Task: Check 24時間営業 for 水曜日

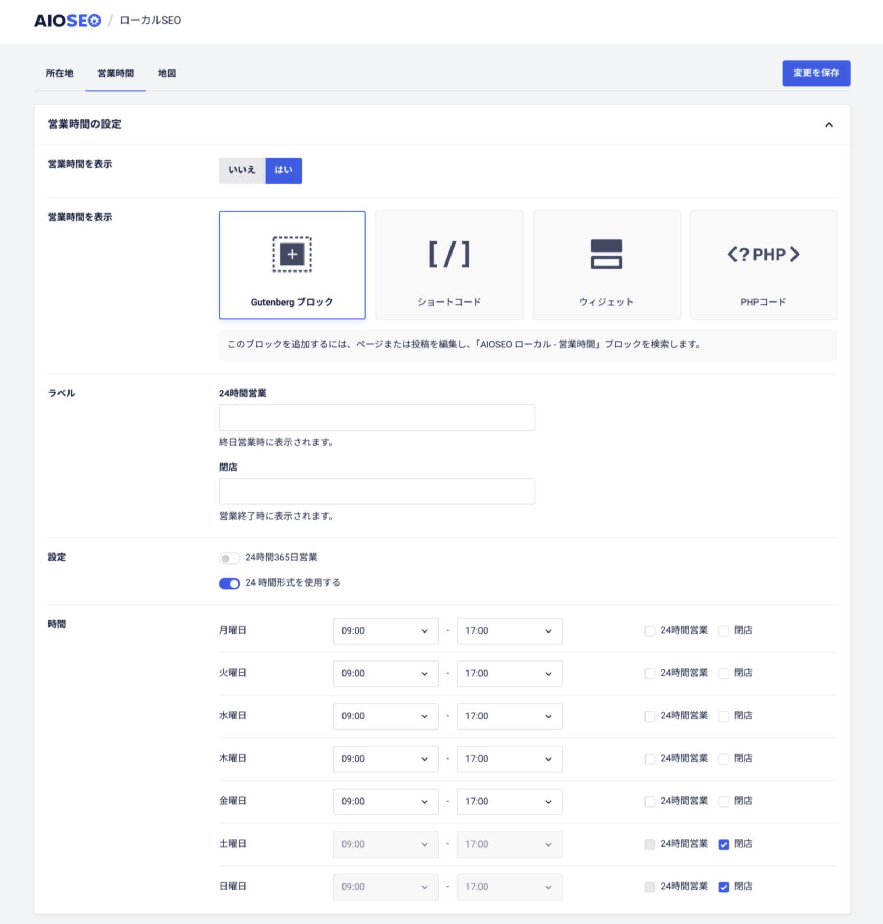Action: pos(650,716)
